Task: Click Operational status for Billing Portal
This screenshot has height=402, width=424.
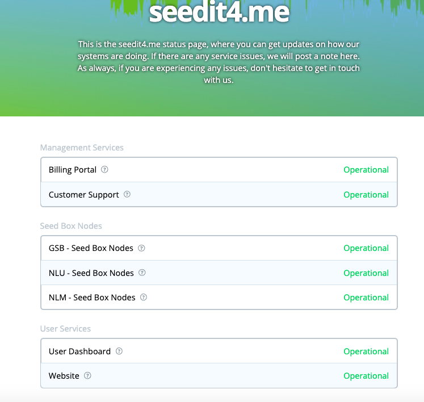Action: [366, 170]
